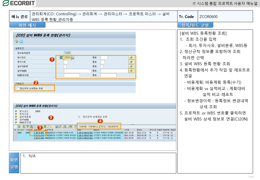Open WBS link E.28-21-001/E-001
Viewport: 260px width, 180px height.
point(85,133)
